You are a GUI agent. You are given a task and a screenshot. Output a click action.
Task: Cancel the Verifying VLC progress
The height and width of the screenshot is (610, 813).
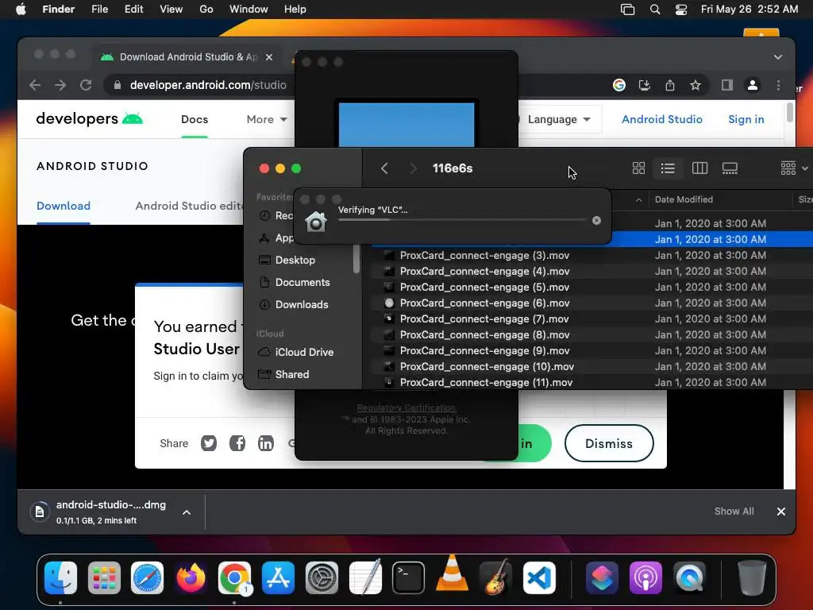[596, 221]
